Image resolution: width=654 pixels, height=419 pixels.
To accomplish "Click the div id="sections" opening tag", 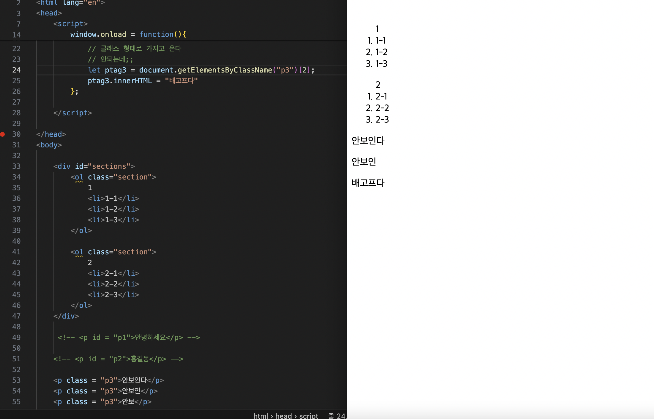I will click(x=94, y=166).
